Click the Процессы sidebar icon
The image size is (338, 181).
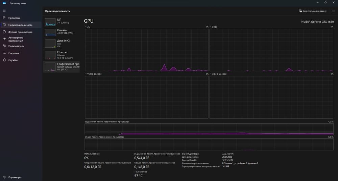(4, 18)
